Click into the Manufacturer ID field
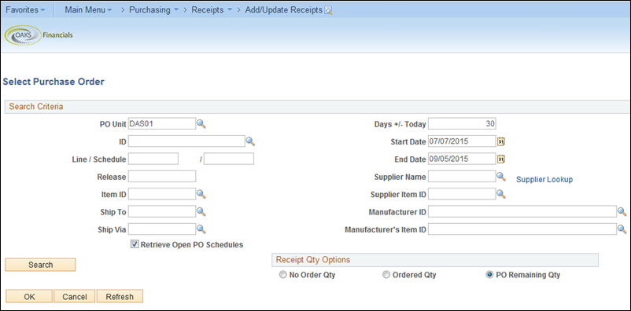Viewport: 631px width, 311px height. (522, 211)
